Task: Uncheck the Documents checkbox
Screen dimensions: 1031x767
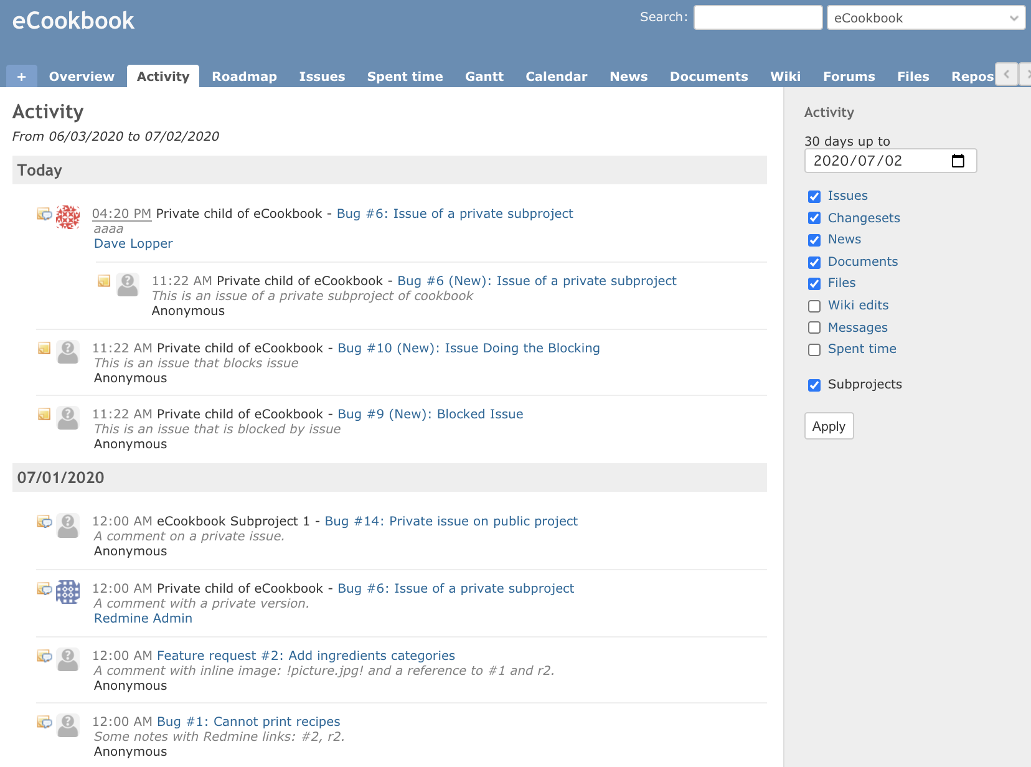Action: tap(814, 263)
